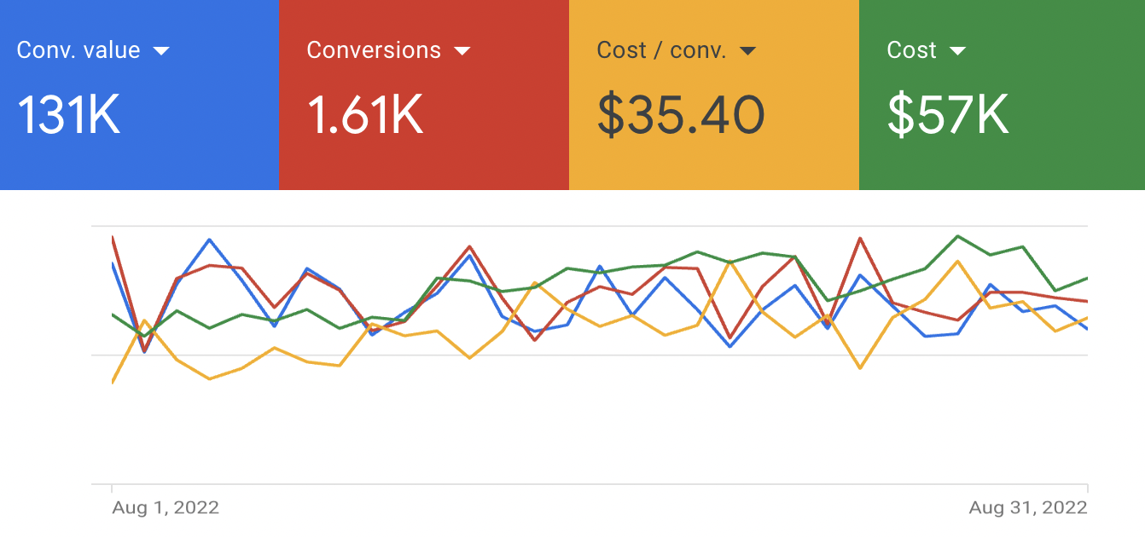The width and height of the screenshot is (1145, 537).
Task: Click the Aug 31, 2022 axis label
Action: [x=1028, y=508]
